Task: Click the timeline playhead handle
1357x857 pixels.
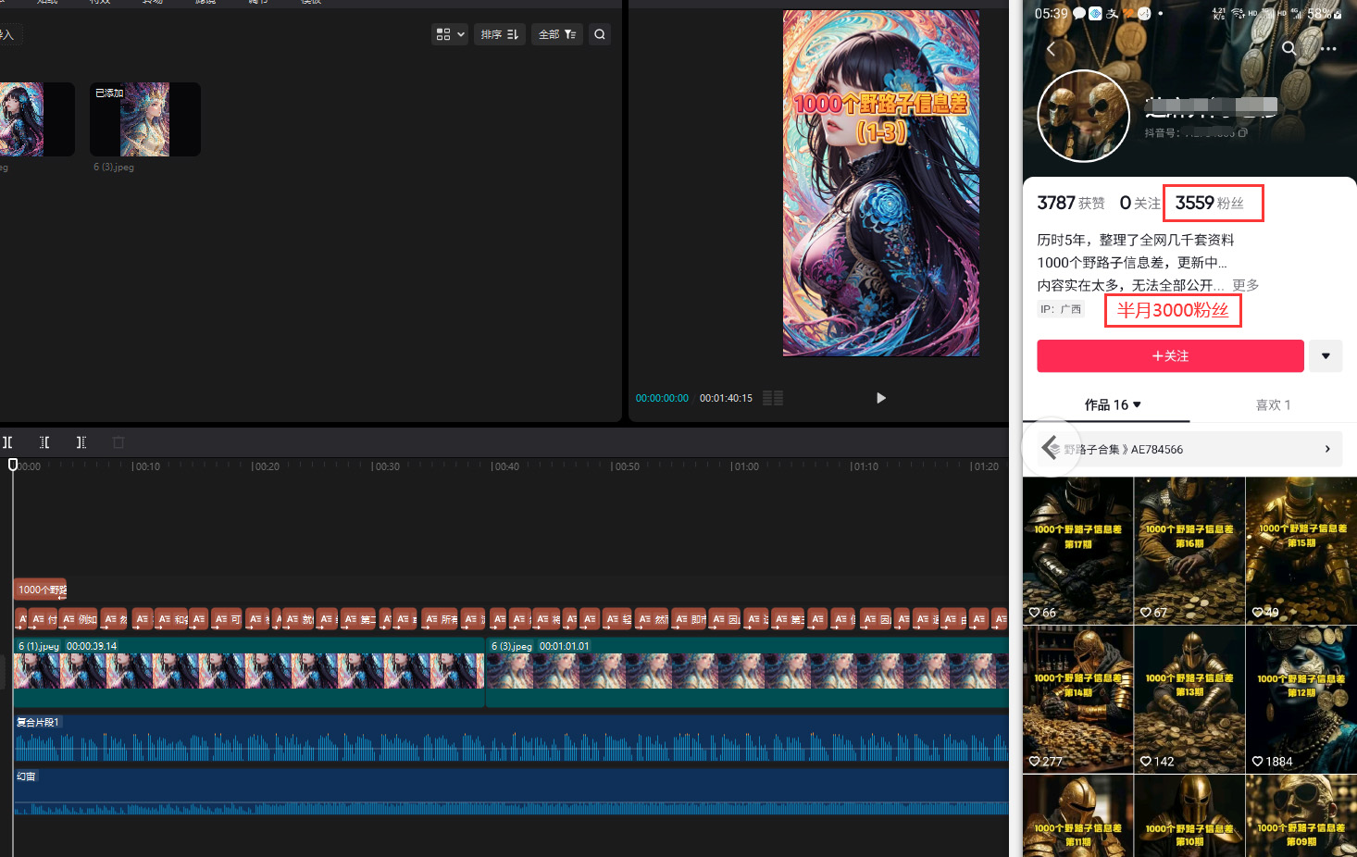Action: [13, 465]
